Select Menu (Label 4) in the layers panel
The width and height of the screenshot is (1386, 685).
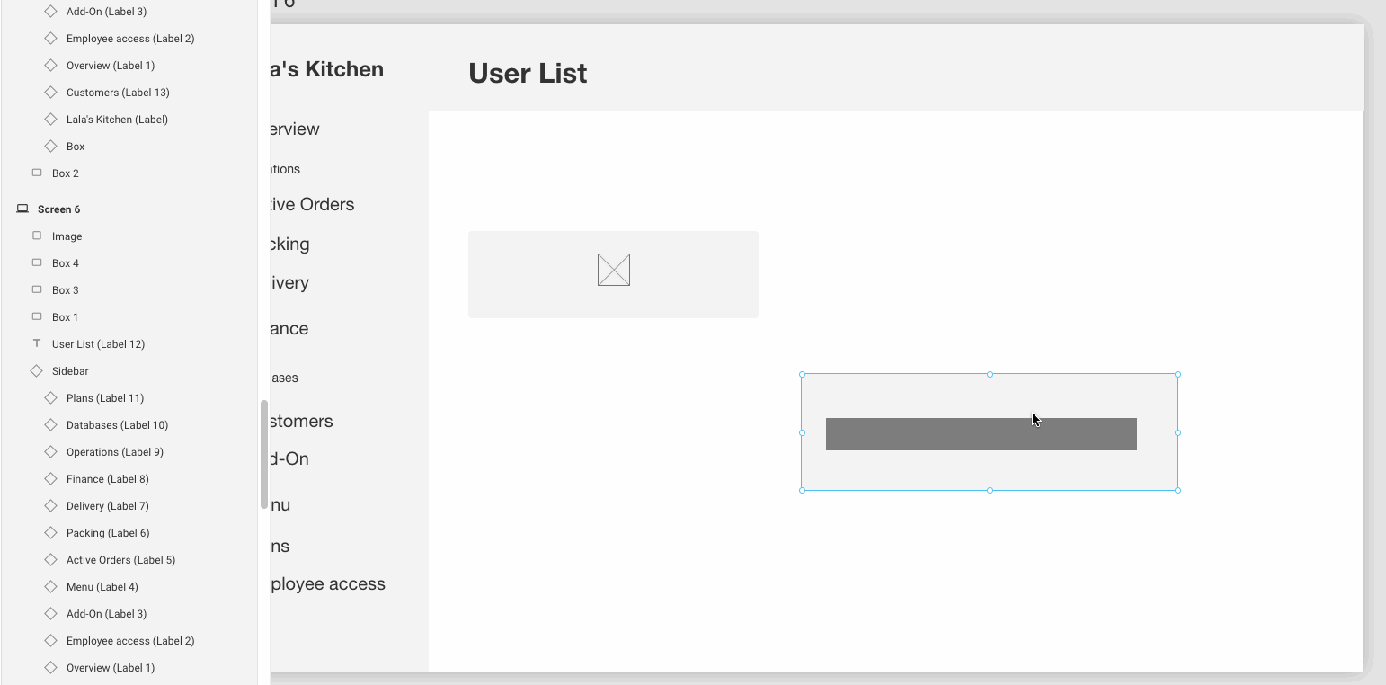pyautogui.click(x=102, y=586)
